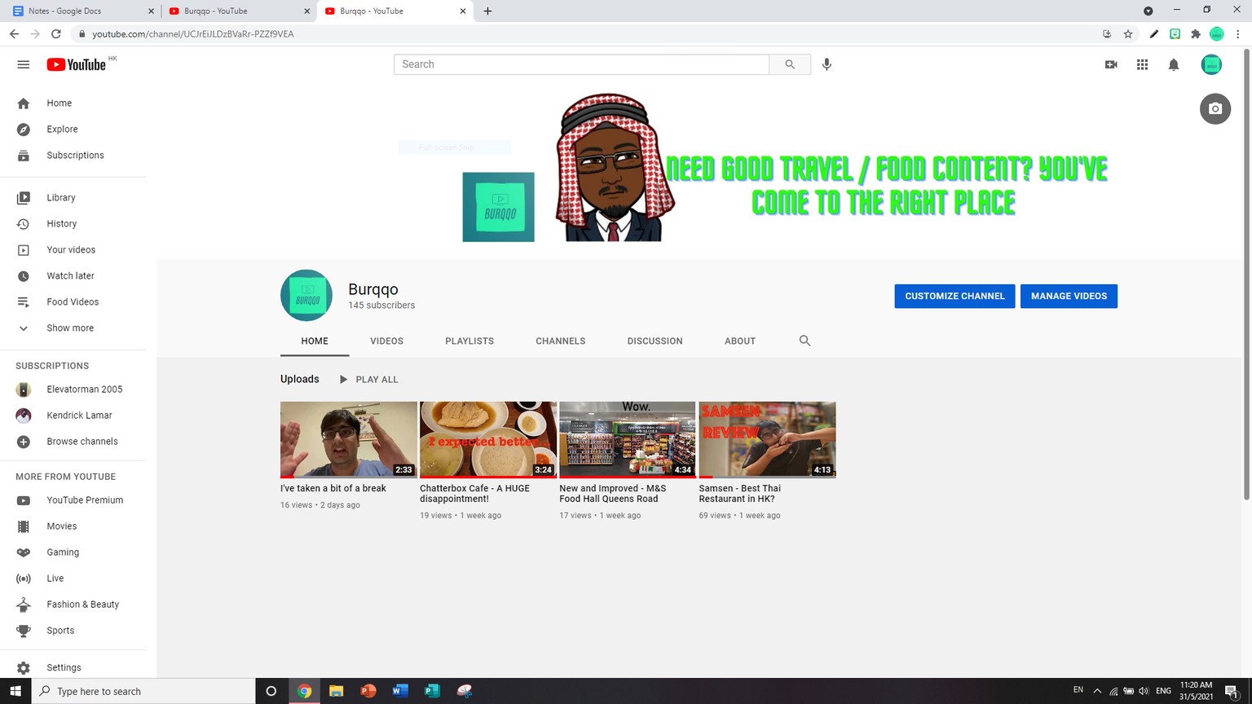The image size is (1252, 704).
Task: Open the YouTube hamburger guide menu
Action: click(23, 64)
